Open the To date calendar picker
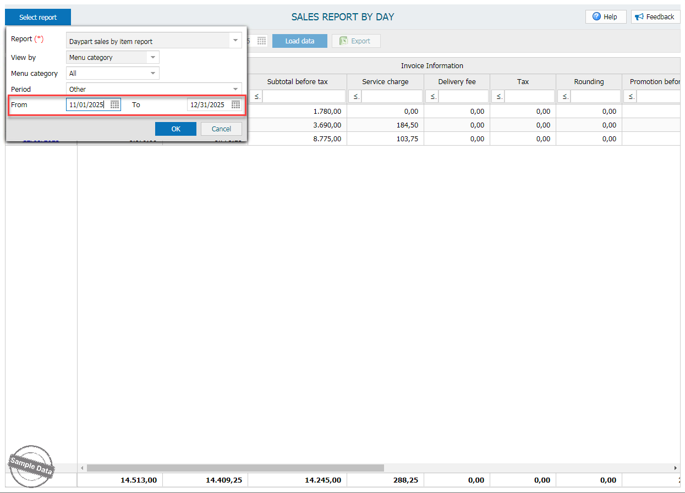Viewport: 685px width, 493px height. [x=235, y=104]
